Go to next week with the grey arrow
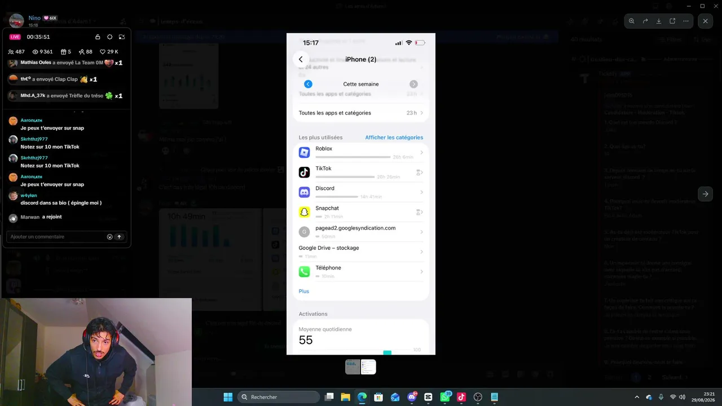This screenshot has width=722, height=406. [413, 84]
